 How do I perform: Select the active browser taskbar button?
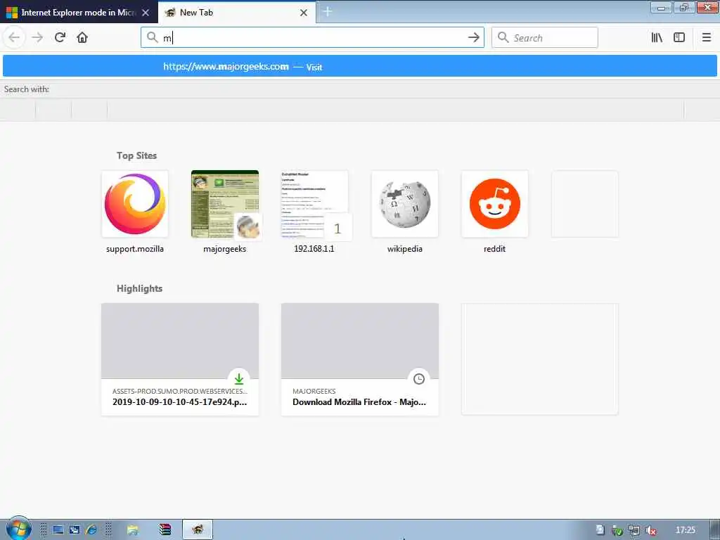point(198,529)
